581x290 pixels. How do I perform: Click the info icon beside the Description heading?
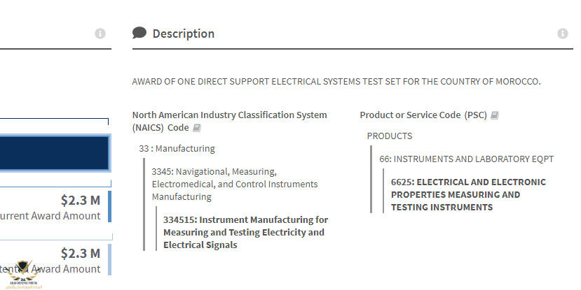(562, 34)
